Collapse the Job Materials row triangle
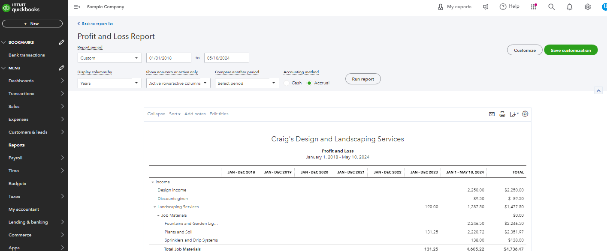The image size is (607, 251). coord(158,215)
